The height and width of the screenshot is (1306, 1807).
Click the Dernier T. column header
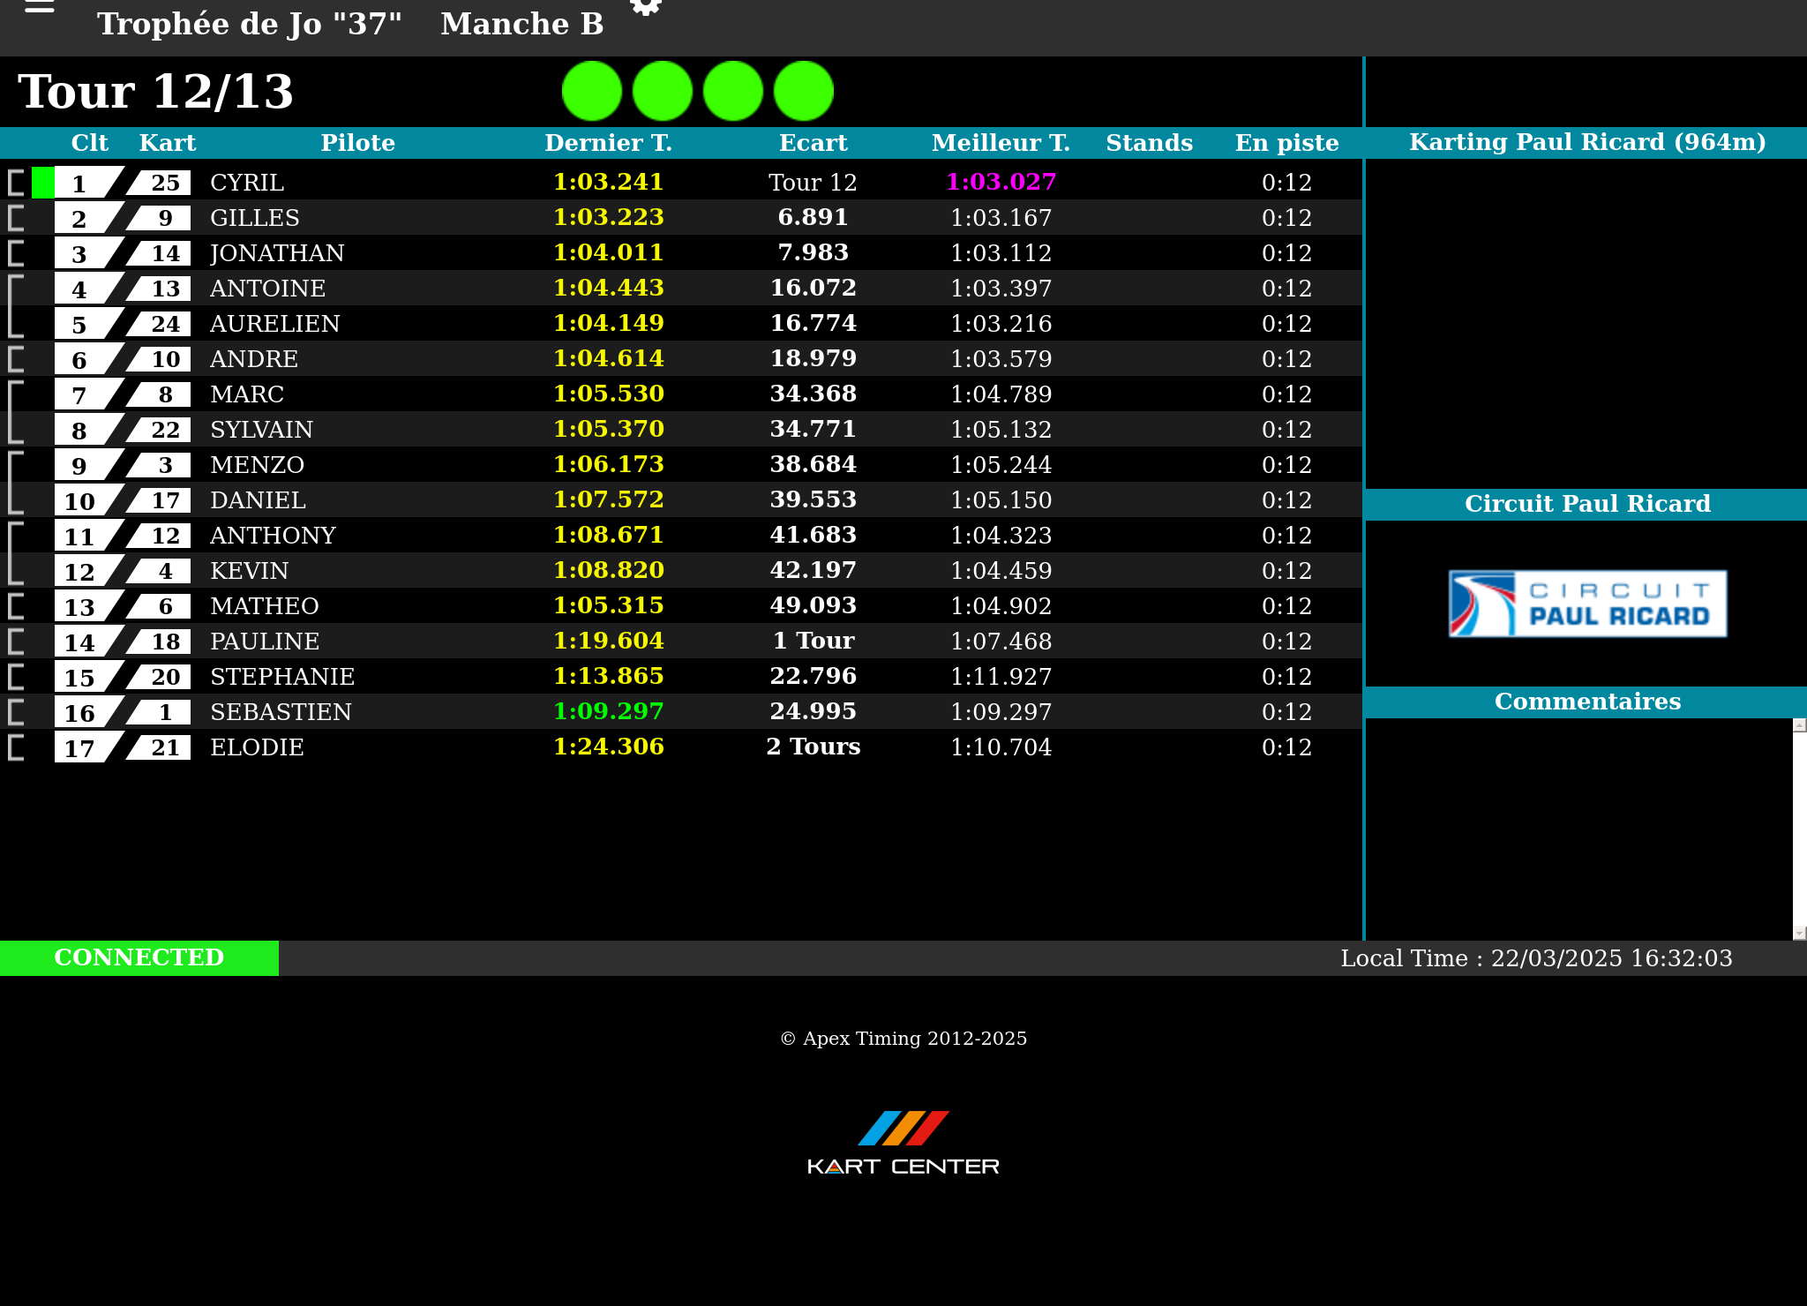(608, 143)
